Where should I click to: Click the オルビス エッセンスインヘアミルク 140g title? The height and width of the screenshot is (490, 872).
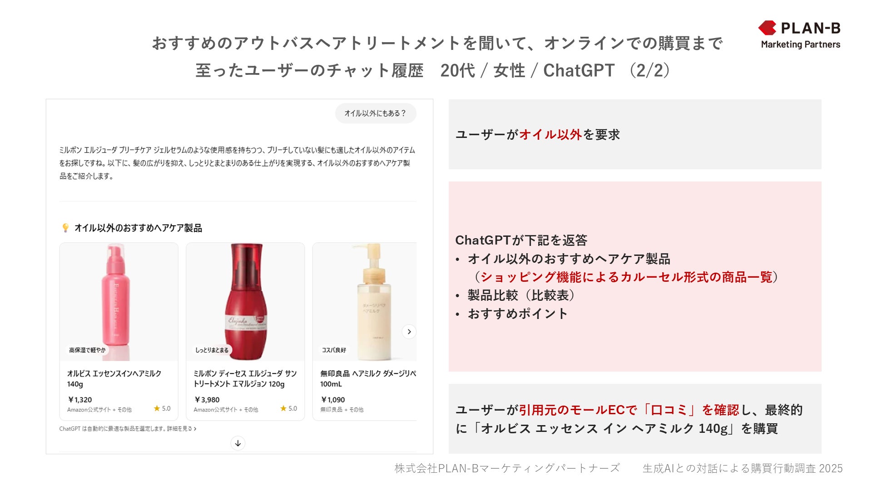pyautogui.click(x=114, y=378)
